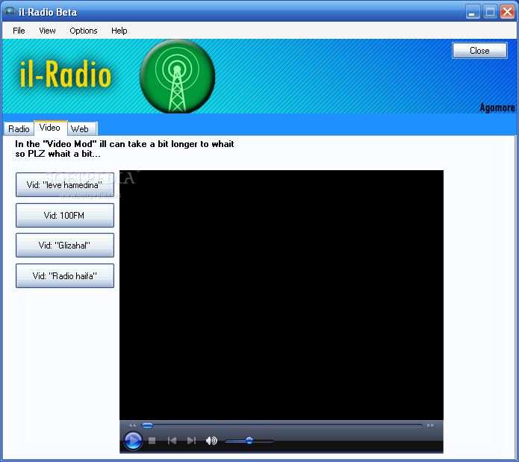519x462 pixels.
Task: Click the fast-forward arrows on the seek bar
Action: click(430, 425)
